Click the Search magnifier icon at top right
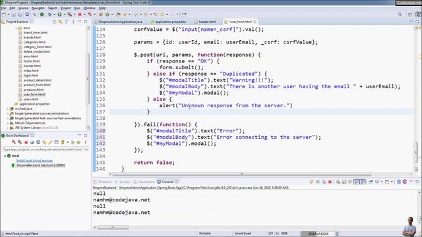Viewport: 422px width, 237px height. point(400,14)
